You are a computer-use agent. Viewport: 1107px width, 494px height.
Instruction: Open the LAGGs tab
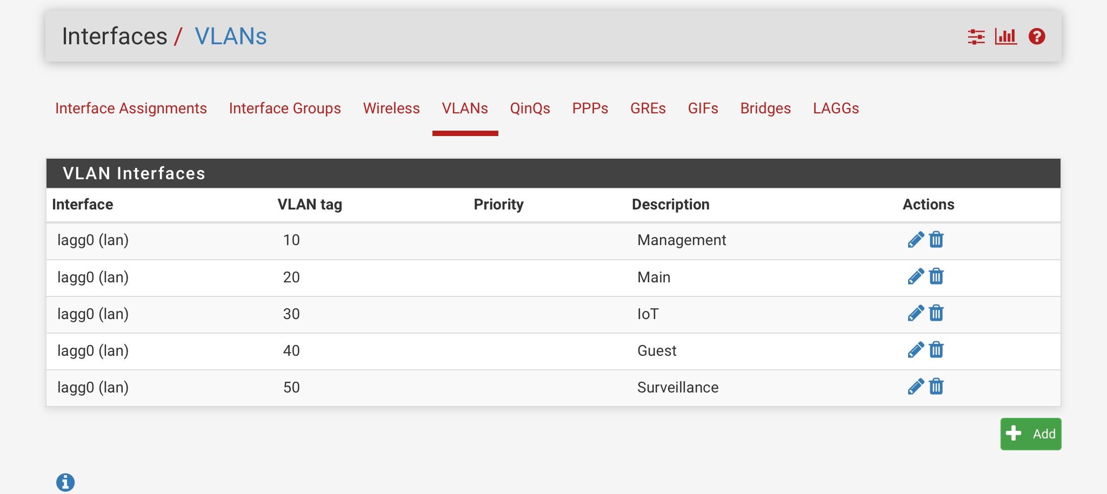coord(836,109)
